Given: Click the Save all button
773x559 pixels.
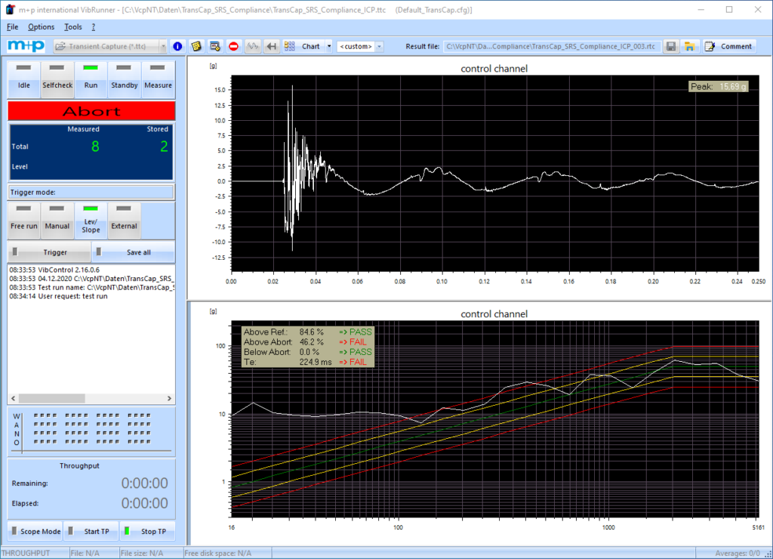Looking at the screenshot, I should (x=133, y=252).
